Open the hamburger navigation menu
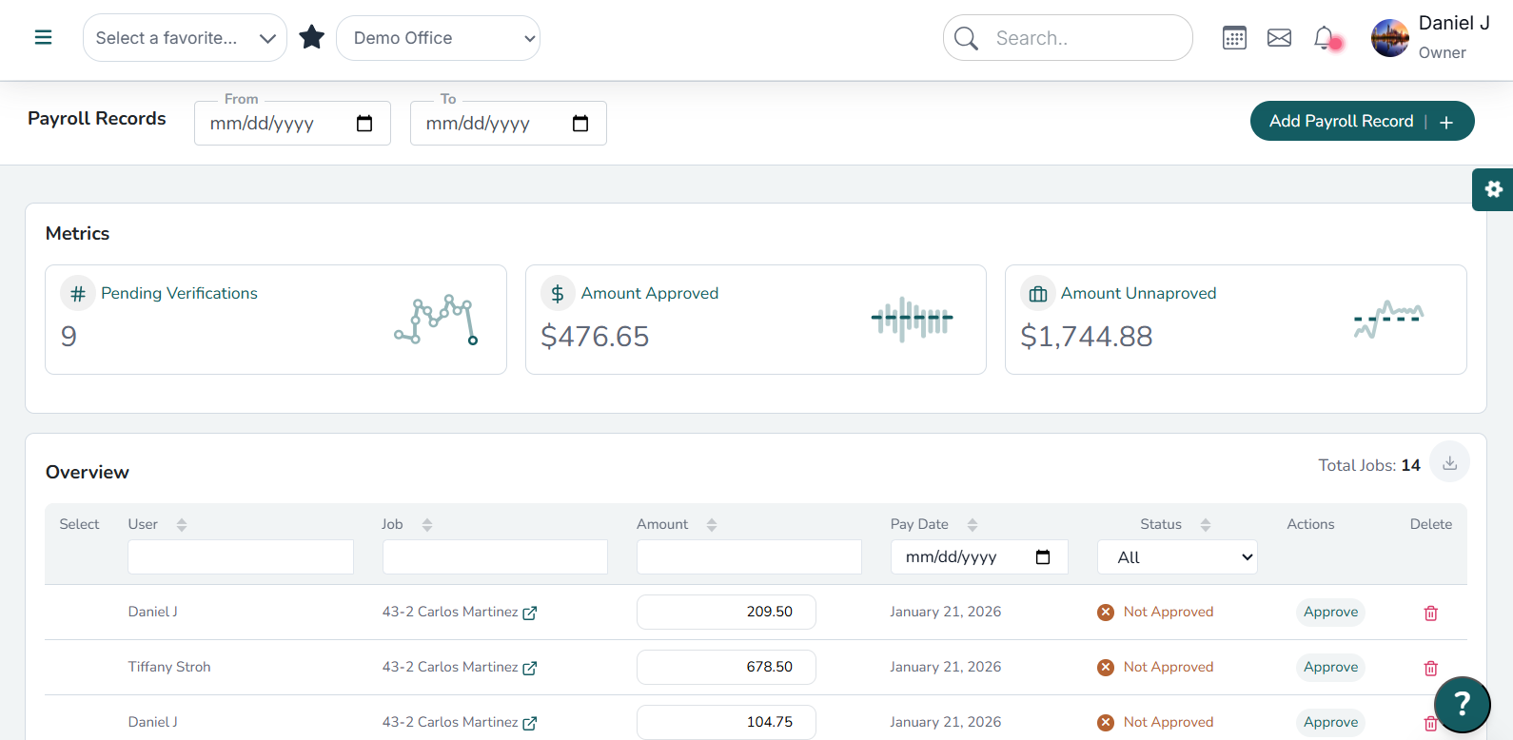Viewport: 1513px width, 740px height. [x=43, y=38]
